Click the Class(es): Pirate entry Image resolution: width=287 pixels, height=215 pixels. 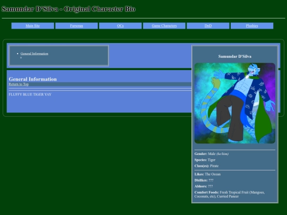pos(206,166)
